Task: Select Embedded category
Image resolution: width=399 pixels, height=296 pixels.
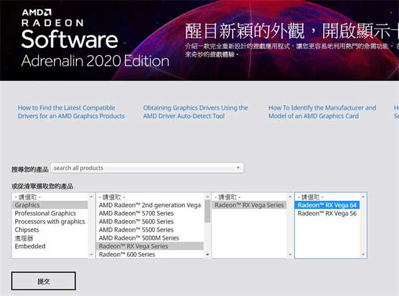Action: click(x=50, y=246)
